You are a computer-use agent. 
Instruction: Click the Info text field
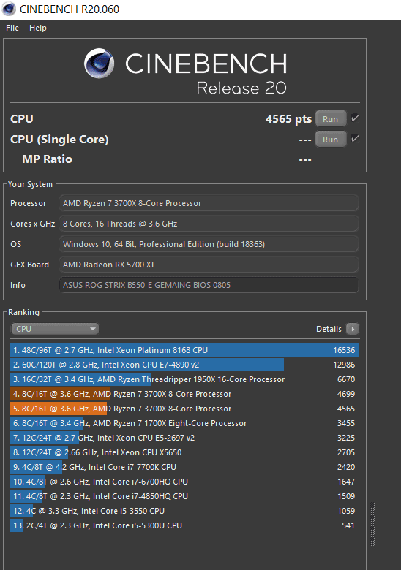pos(209,285)
